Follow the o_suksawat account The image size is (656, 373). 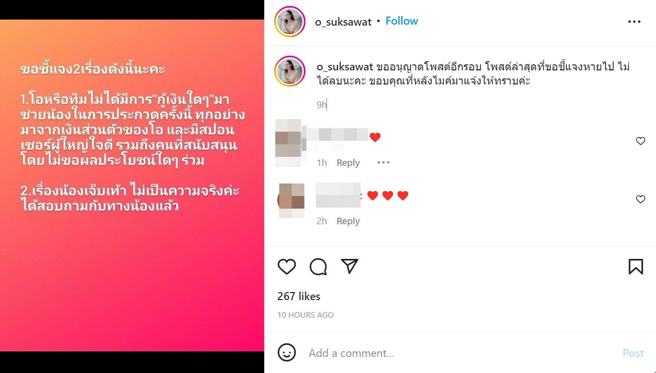[x=401, y=21]
